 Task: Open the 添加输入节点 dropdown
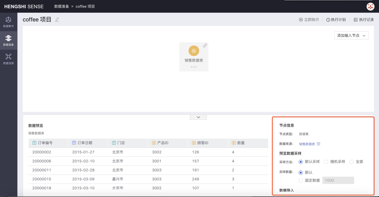pos(351,36)
